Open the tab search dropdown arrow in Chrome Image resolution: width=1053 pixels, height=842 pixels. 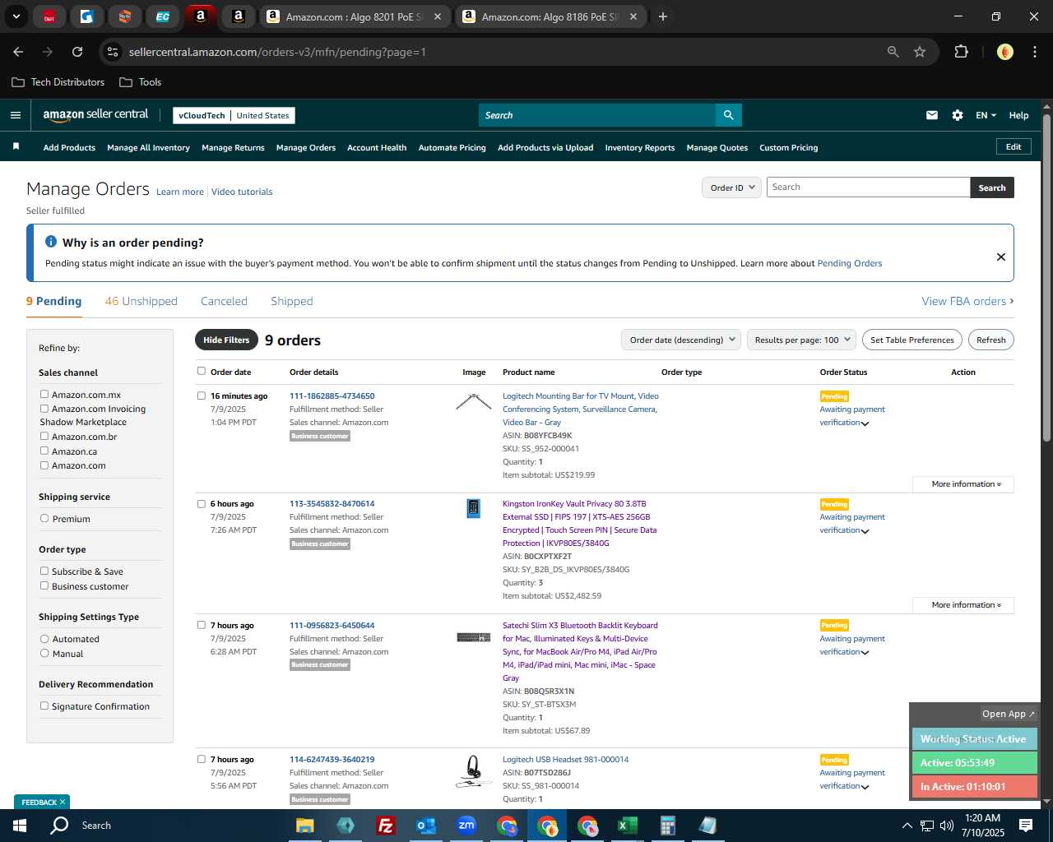tap(16, 16)
